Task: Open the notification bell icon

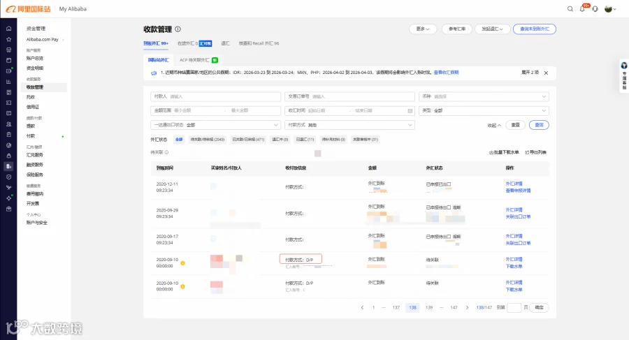Action: tap(582, 9)
